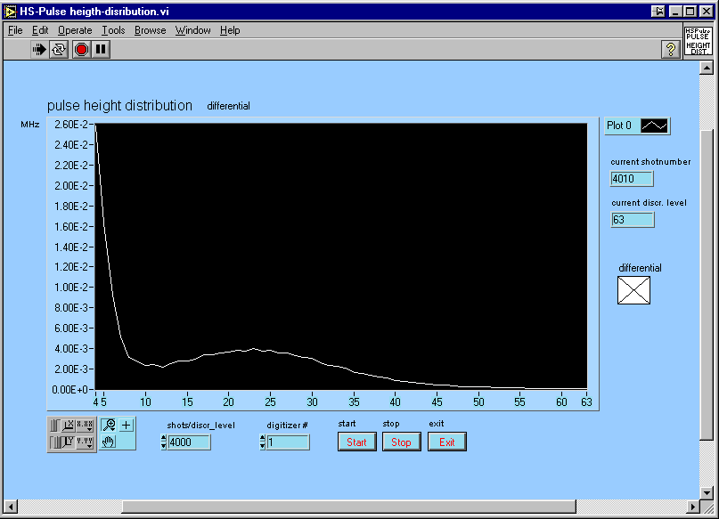This screenshot has width=719, height=519.
Task: Click the red Abort Execution button
Action: [x=81, y=49]
